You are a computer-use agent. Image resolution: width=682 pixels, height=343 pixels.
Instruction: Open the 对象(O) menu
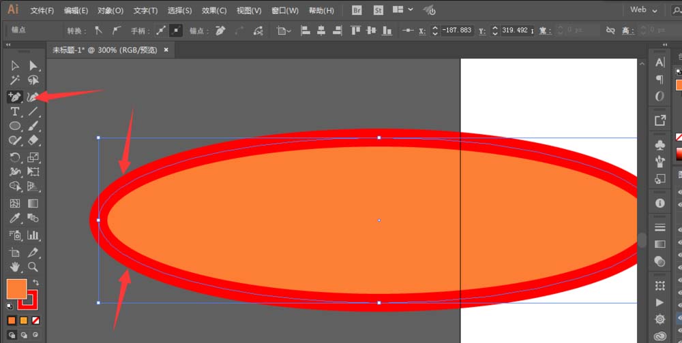[110, 10]
